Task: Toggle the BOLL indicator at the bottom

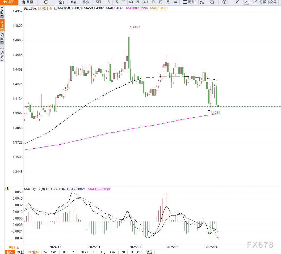Action: click(65, 252)
